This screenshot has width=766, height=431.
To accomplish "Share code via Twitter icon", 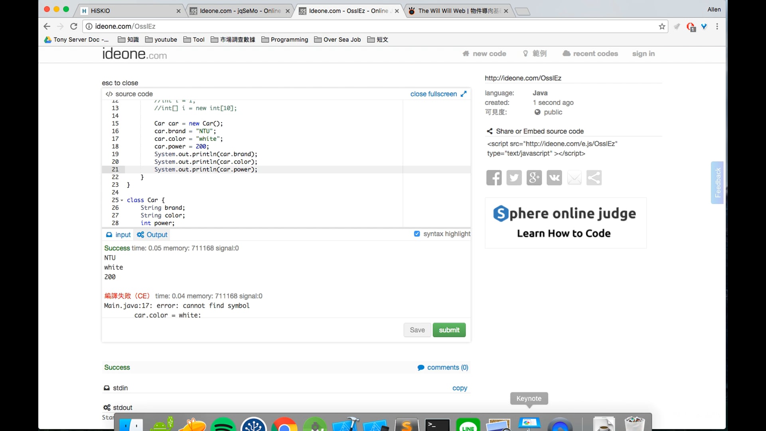I will pos(514,178).
